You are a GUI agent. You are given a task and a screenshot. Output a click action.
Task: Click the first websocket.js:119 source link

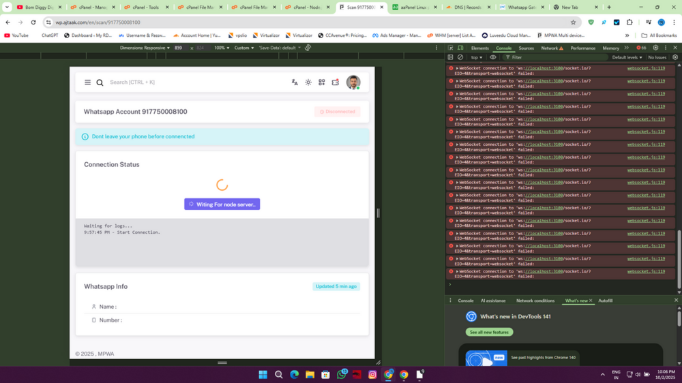(646, 68)
